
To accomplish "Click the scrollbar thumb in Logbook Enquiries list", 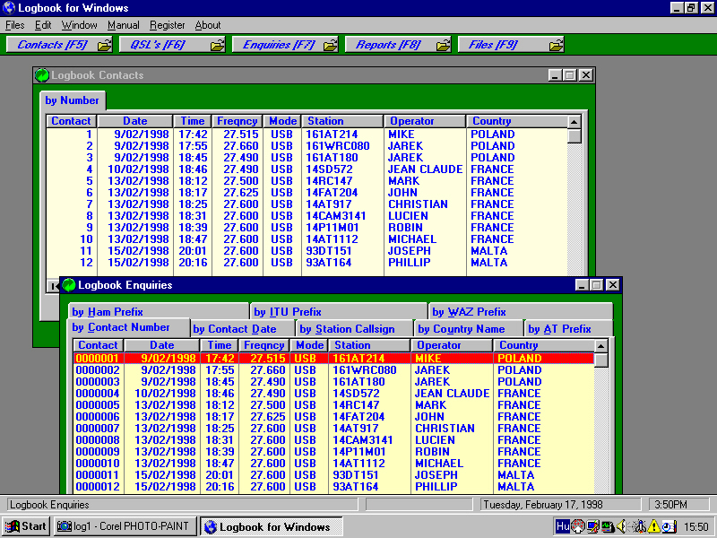I will click(600, 360).
